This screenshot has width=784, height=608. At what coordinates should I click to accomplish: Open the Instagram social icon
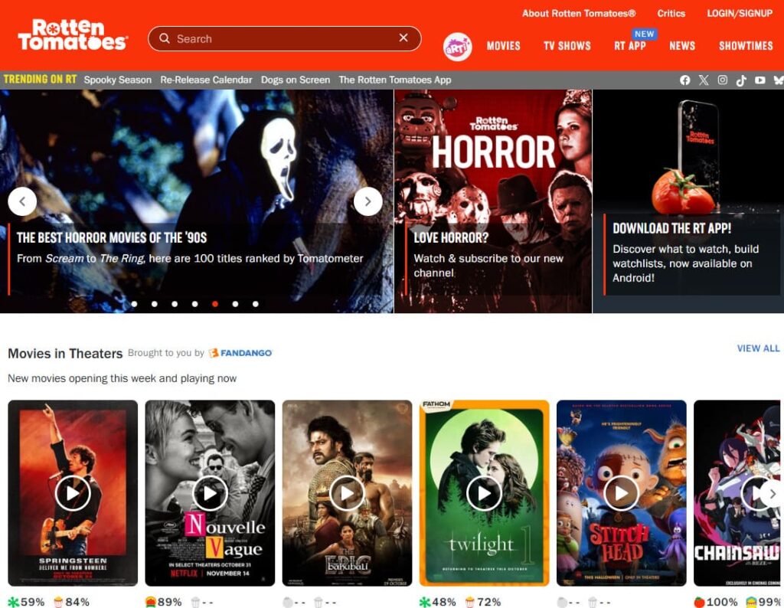722,80
